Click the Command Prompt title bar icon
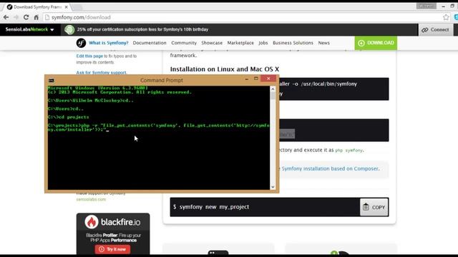This screenshot has width=458, height=257. [52, 80]
